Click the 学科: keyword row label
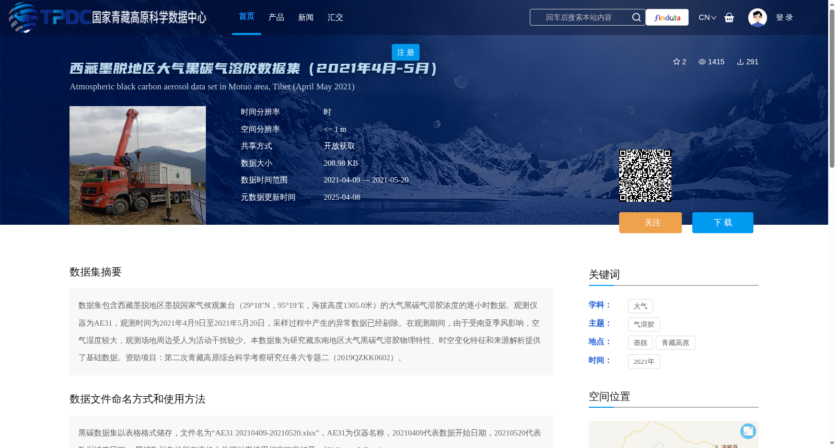The width and height of the screenshot is (836, 448). pyautogui.click(x=599, y=305)
